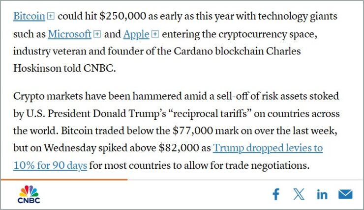
Task: Click the '$82,000' figure in the article
Action: pos(179,148)
